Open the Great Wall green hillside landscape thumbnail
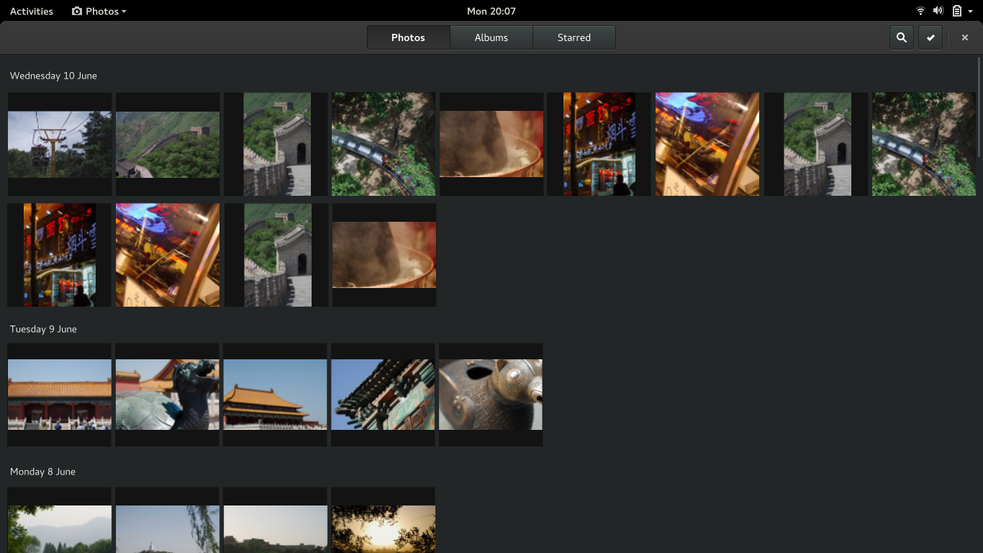983x553 pixels. coord(168,144)
